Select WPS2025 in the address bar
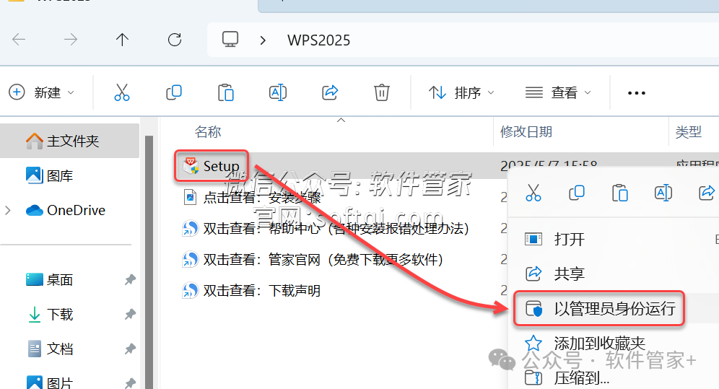719x389 pixels. point(318,40)
